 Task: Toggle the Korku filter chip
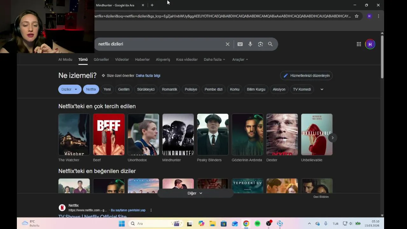[x=235, y=89]
